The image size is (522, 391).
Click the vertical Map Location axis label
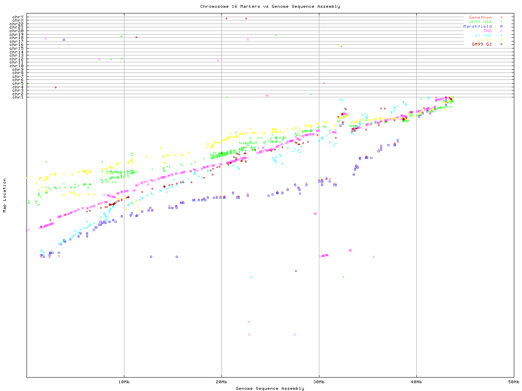(x=5, y=195)
